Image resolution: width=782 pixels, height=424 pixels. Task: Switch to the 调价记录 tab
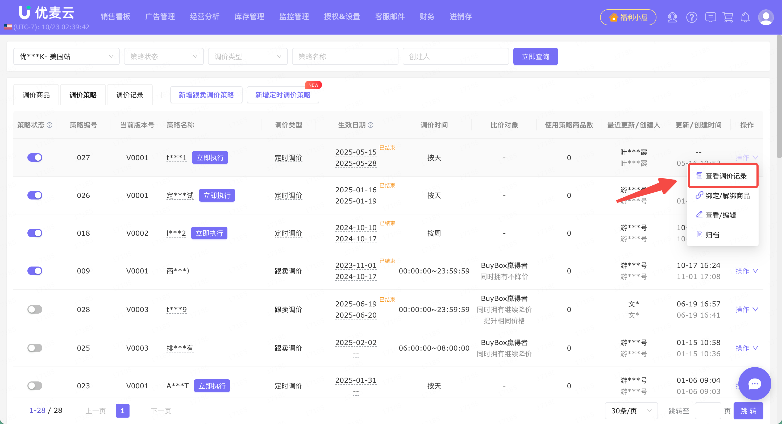click(x=130, y=95)
